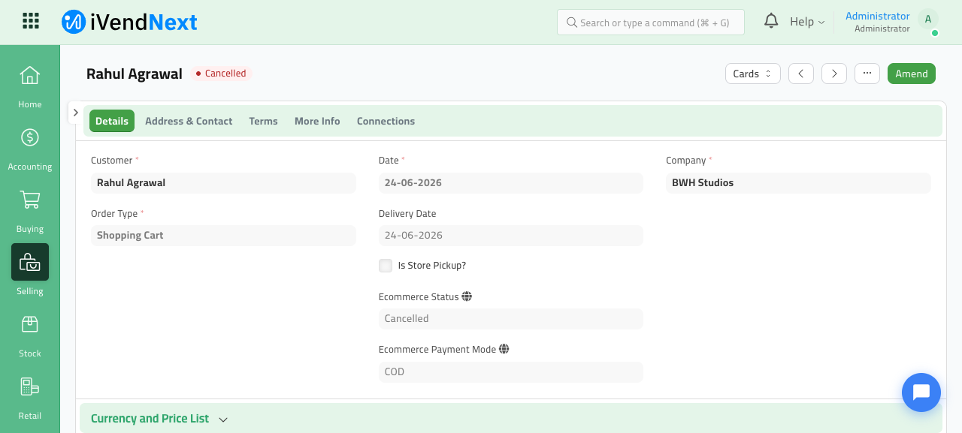Open the Retail POS icon
Viewport: 962px width, 433px height.
29,386
